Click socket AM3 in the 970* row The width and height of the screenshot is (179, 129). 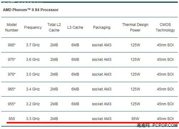(102, 74)
